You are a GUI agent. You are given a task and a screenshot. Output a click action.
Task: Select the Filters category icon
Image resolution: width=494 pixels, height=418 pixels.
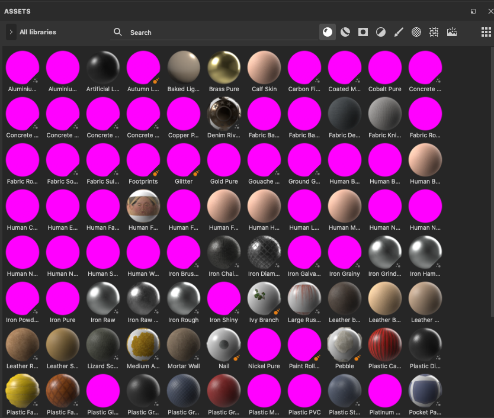380,32
